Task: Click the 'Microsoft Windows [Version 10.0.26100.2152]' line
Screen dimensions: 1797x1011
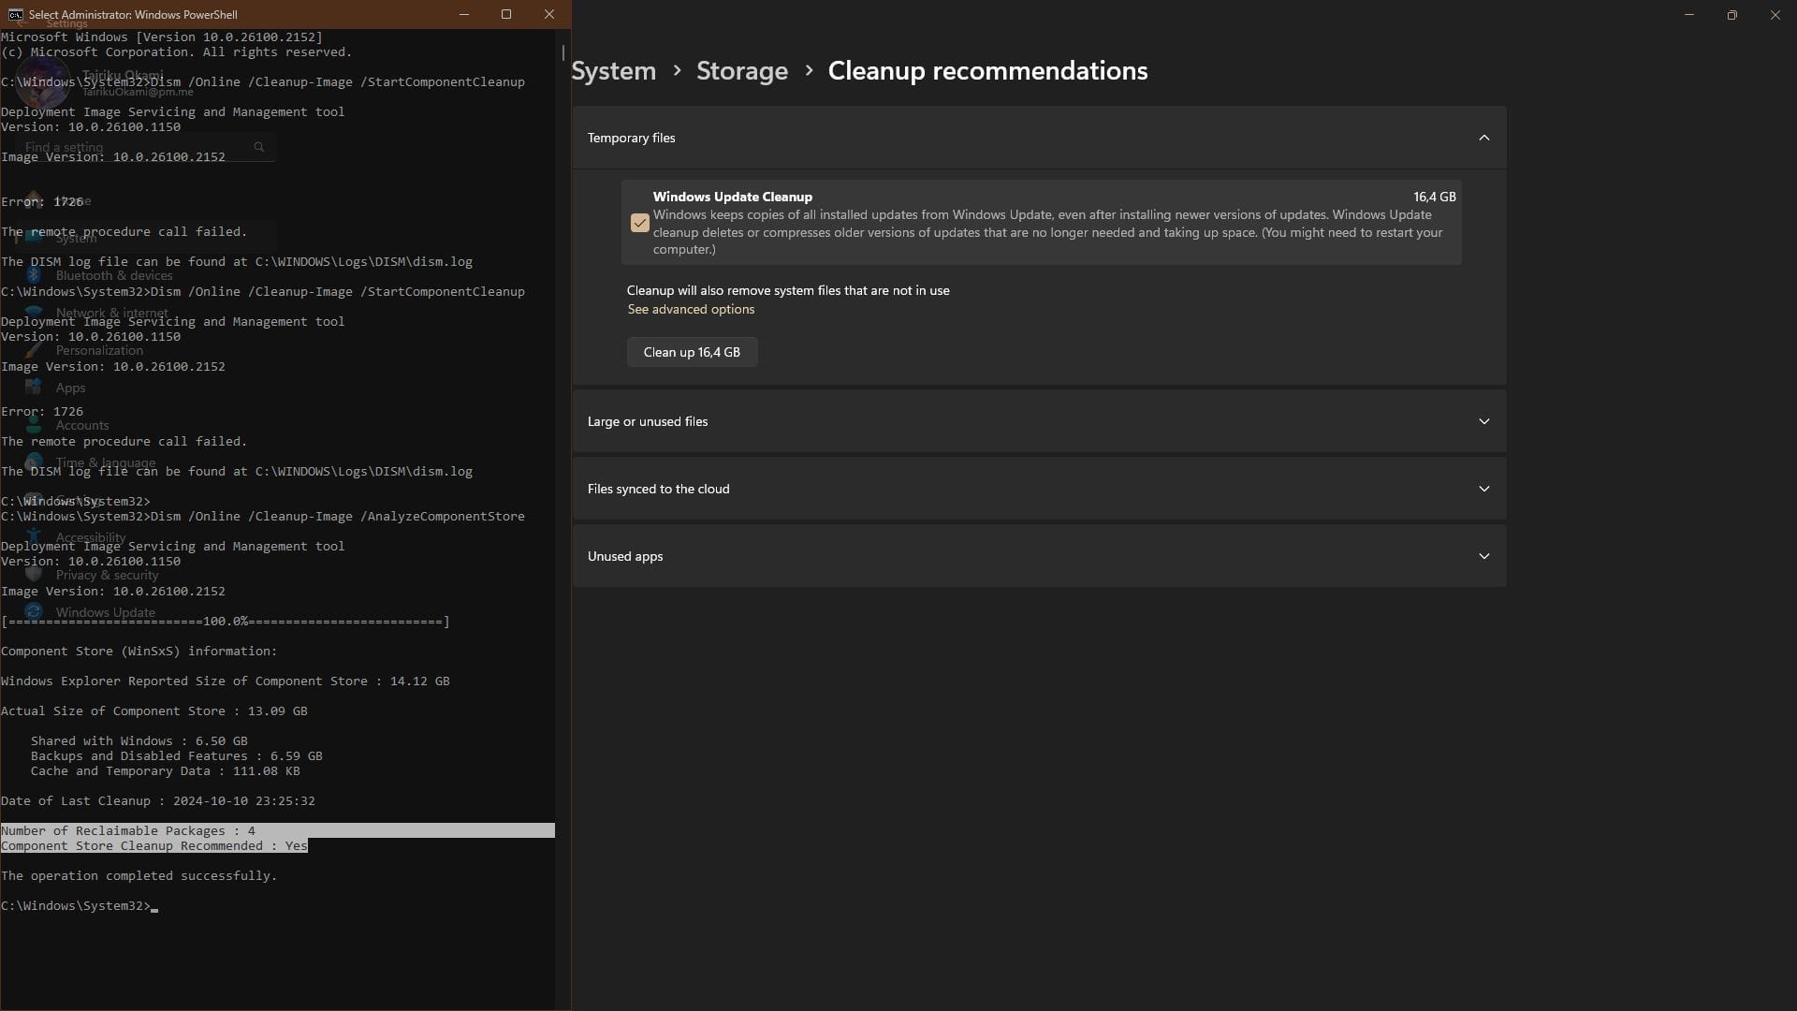Action: tap(162, 37)
